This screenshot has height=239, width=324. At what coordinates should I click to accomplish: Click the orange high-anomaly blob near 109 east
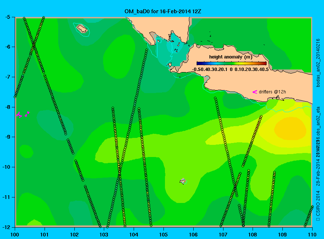(x=290, y=128)
